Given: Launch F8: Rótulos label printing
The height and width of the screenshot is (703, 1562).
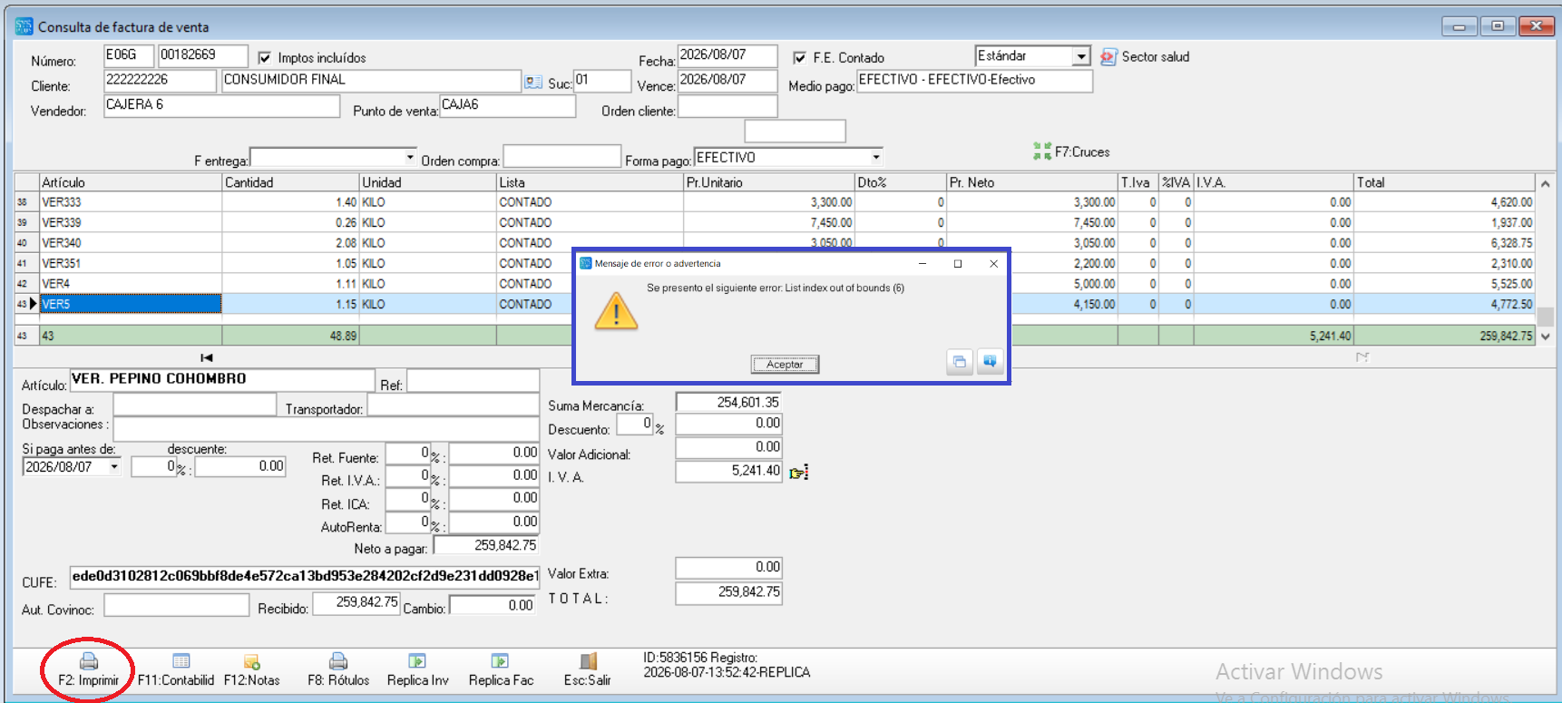Looking at the screenshot, I should 338,669.
